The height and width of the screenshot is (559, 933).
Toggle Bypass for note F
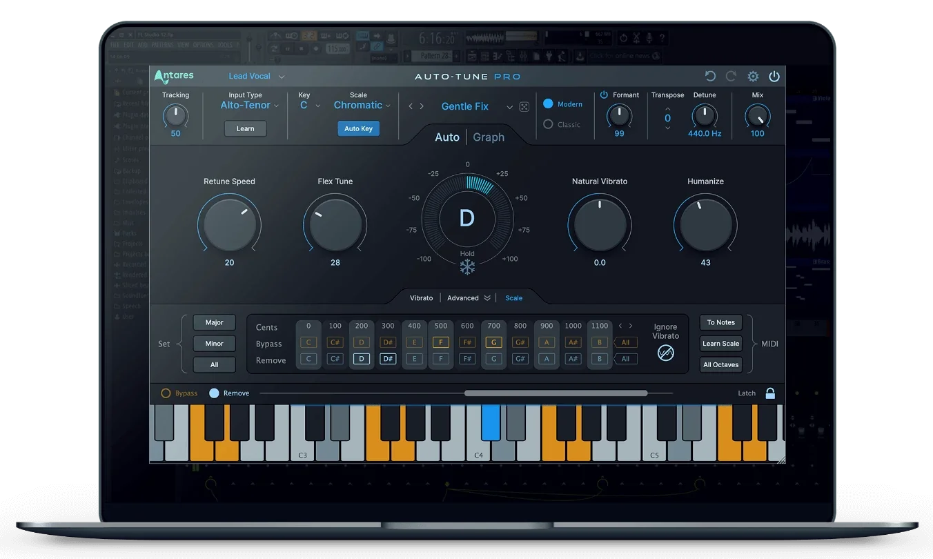click(441, 342)
